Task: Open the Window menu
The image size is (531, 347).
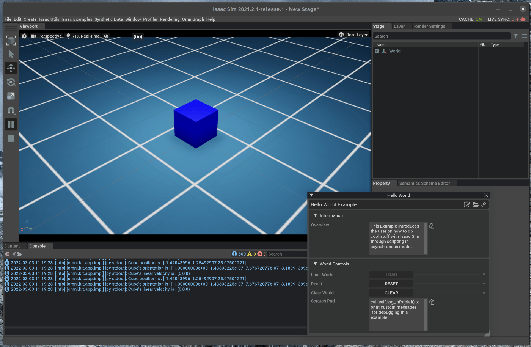Action: click(x=133, y=19)
